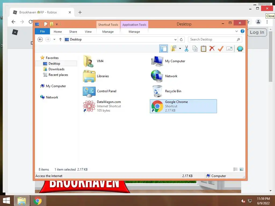
Task: Select the VM4 user folder icon
Action: click(x=89, y=61)
